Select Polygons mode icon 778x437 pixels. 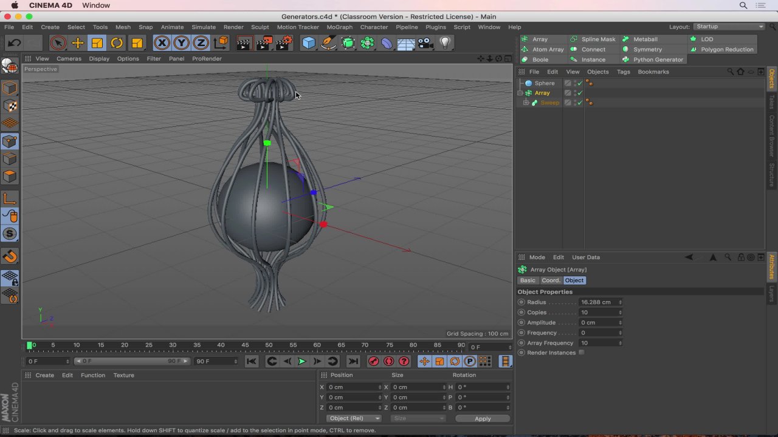(x=10, y=177)
